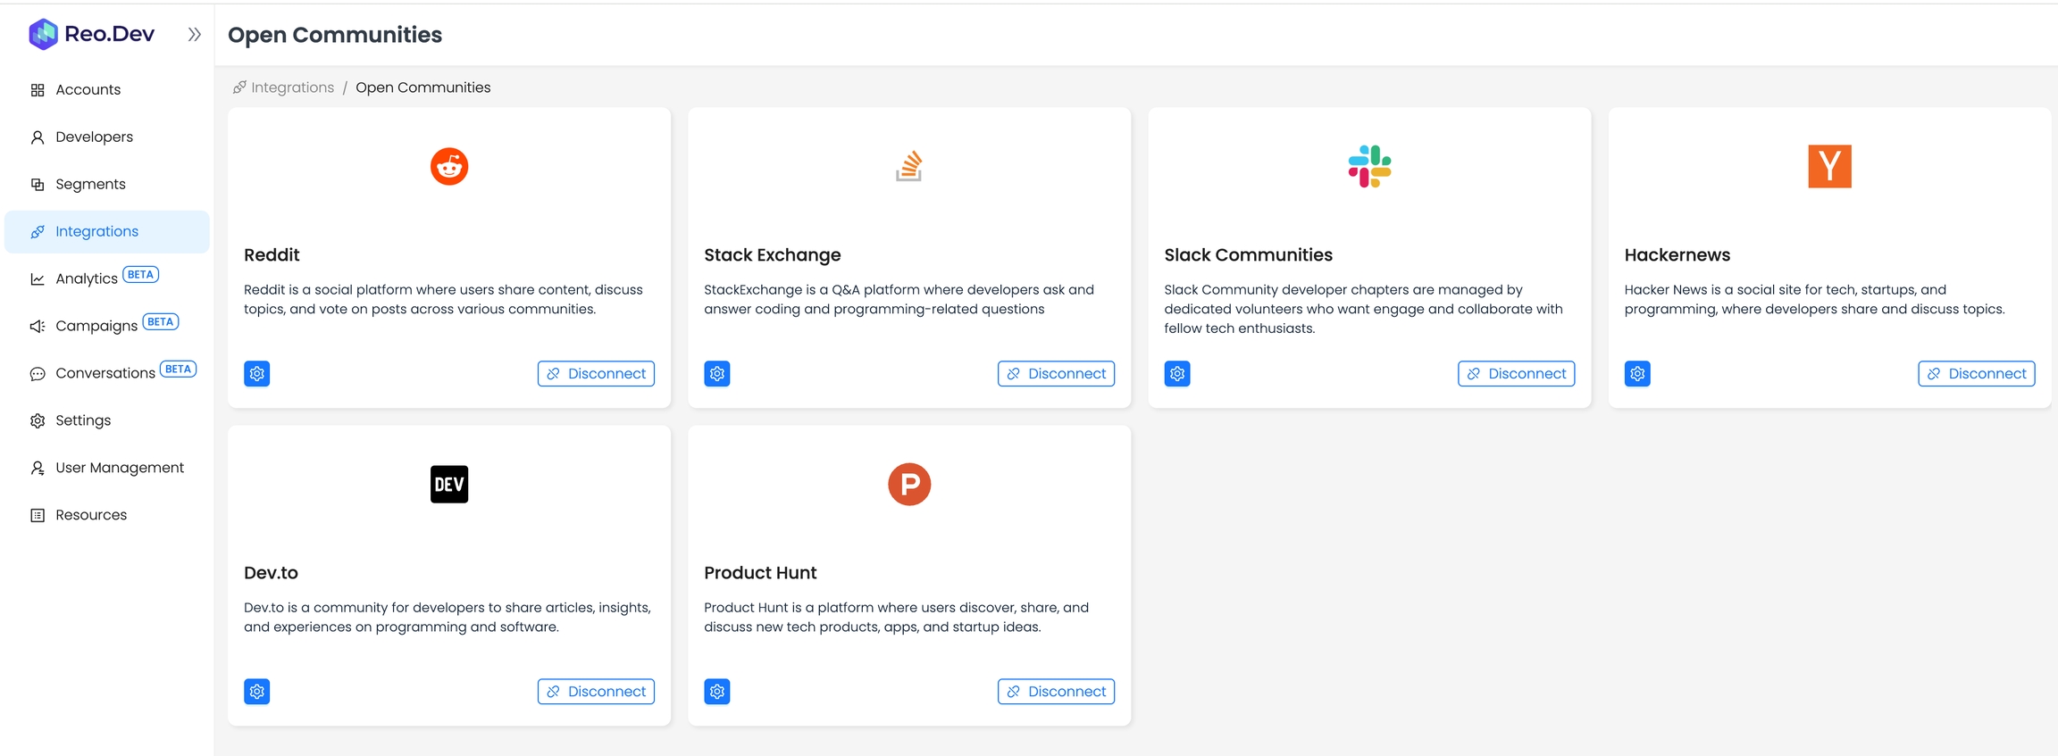Open Stack Exchange settings gear icon

click(x=717, y=374)
